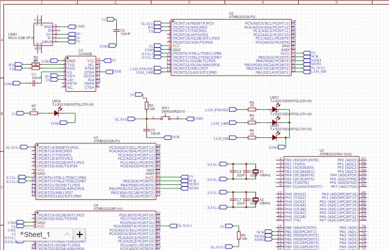The height and width of the screenshot is (250, 389).
Task: Select the U3 ATMEGA328-PU chip body
Action: (x=96, y=171)
